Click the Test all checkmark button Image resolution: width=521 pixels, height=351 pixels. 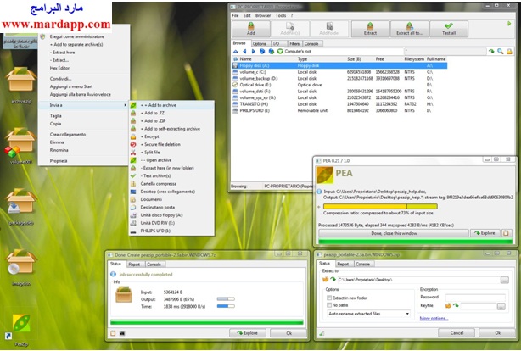[x=449, y=29]
